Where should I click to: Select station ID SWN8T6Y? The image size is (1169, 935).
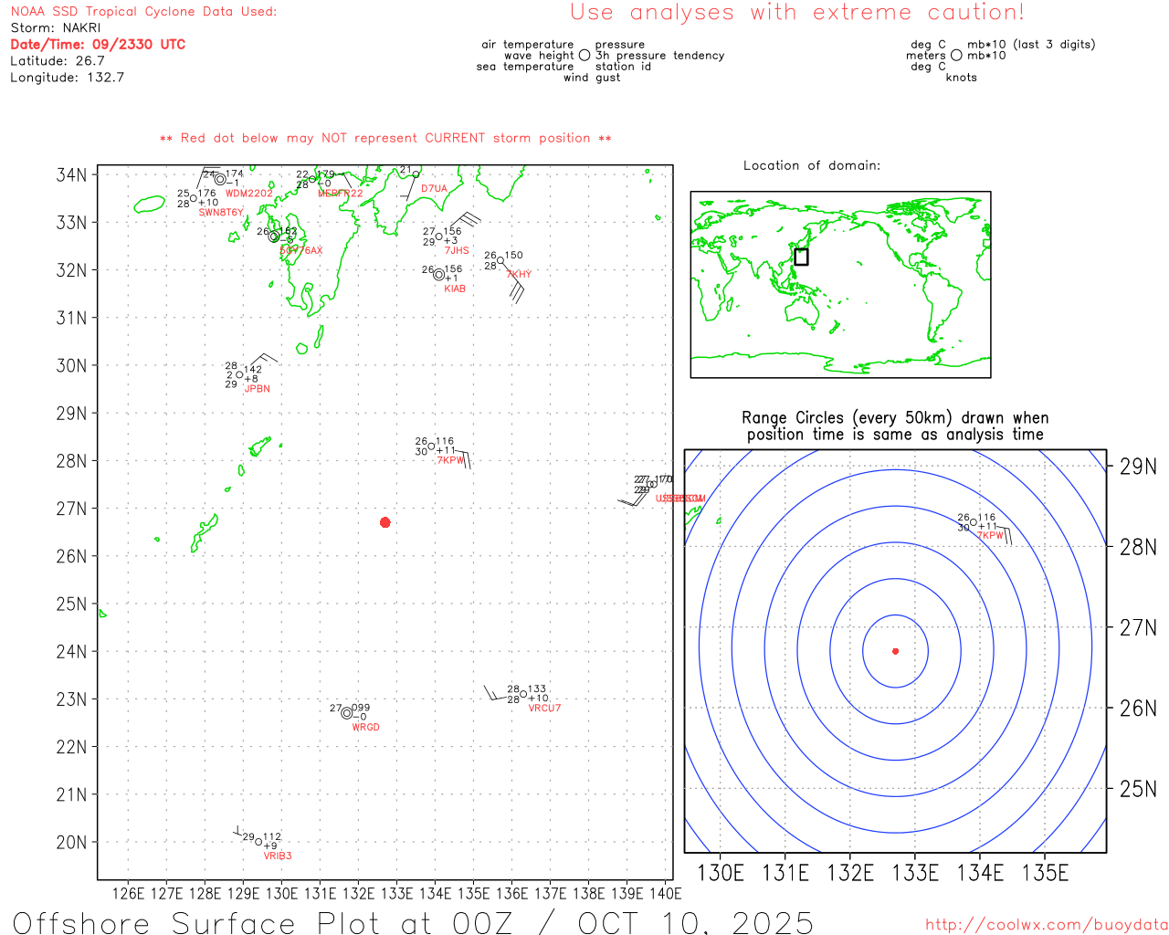(x=221, y=213)
